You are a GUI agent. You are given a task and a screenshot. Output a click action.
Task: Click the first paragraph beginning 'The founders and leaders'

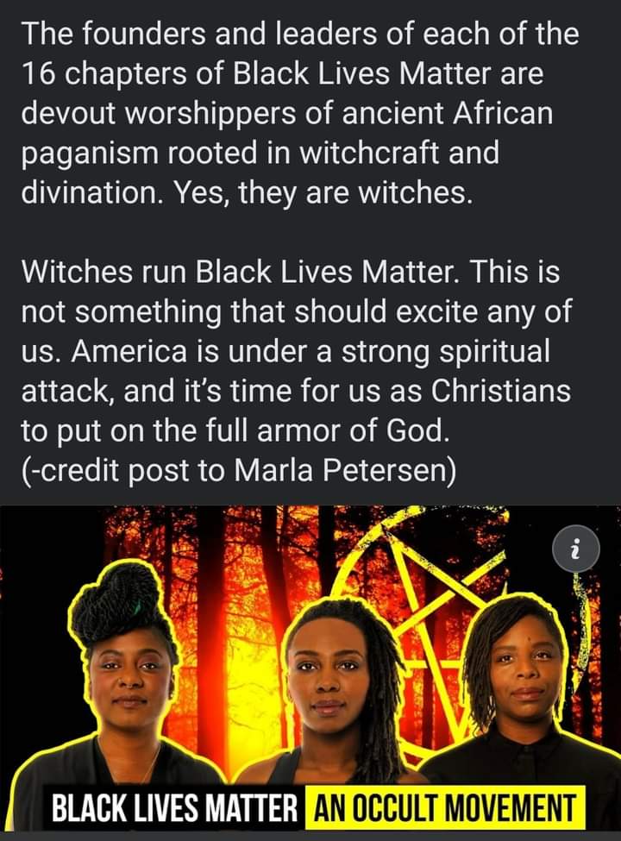(x=300, y=113)
